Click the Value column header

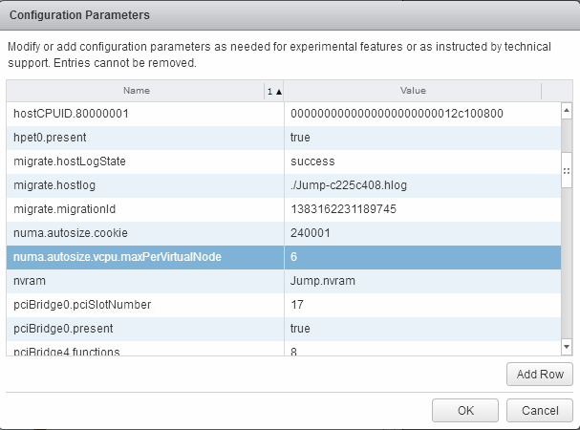(412, 91)
